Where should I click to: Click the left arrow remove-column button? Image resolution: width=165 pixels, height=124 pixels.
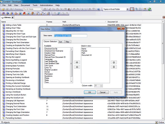(x=77, y=67)
